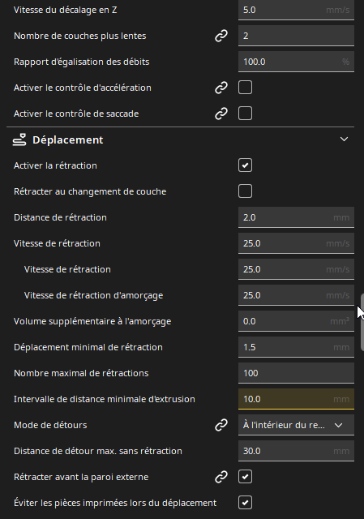This screenshot has height=519, width=364.
Task: Enable Activer le contrôle d'accélération checkbox
Action: 245,88
